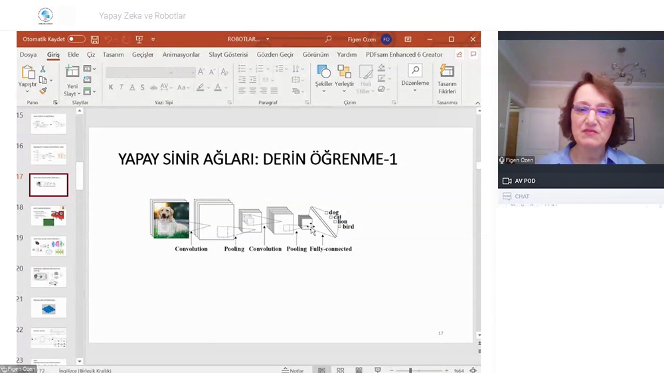
Task: Click the search magnifier in title bar
Action: [328, 39]
